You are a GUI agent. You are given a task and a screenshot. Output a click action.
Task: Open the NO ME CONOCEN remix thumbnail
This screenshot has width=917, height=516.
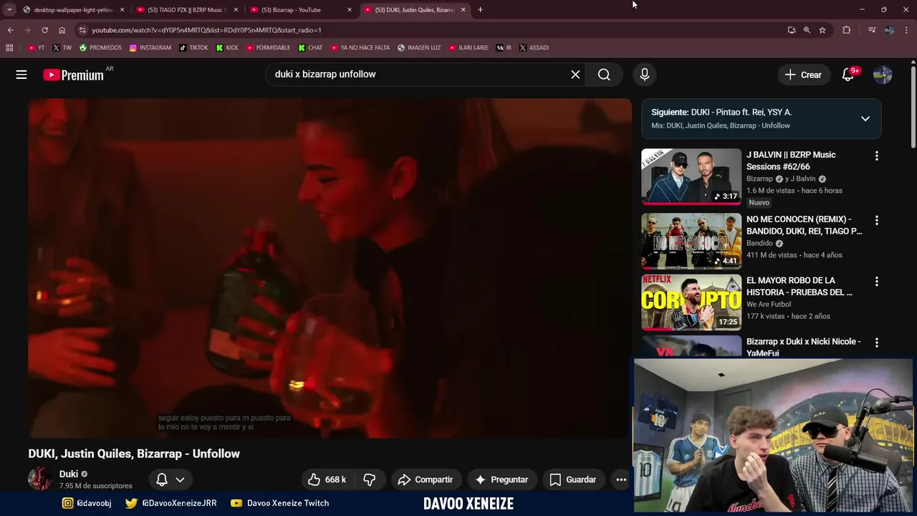691,241
